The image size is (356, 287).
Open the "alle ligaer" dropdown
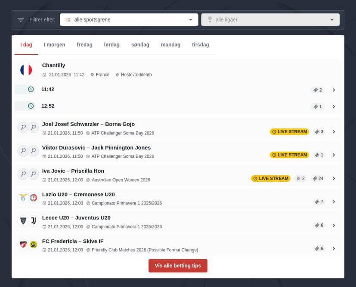pyautogui.click(x=270, y=19)
